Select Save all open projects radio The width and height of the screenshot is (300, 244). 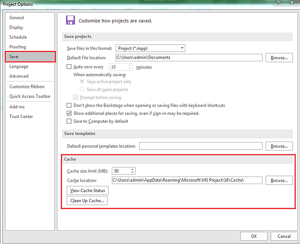click(82, 89)
